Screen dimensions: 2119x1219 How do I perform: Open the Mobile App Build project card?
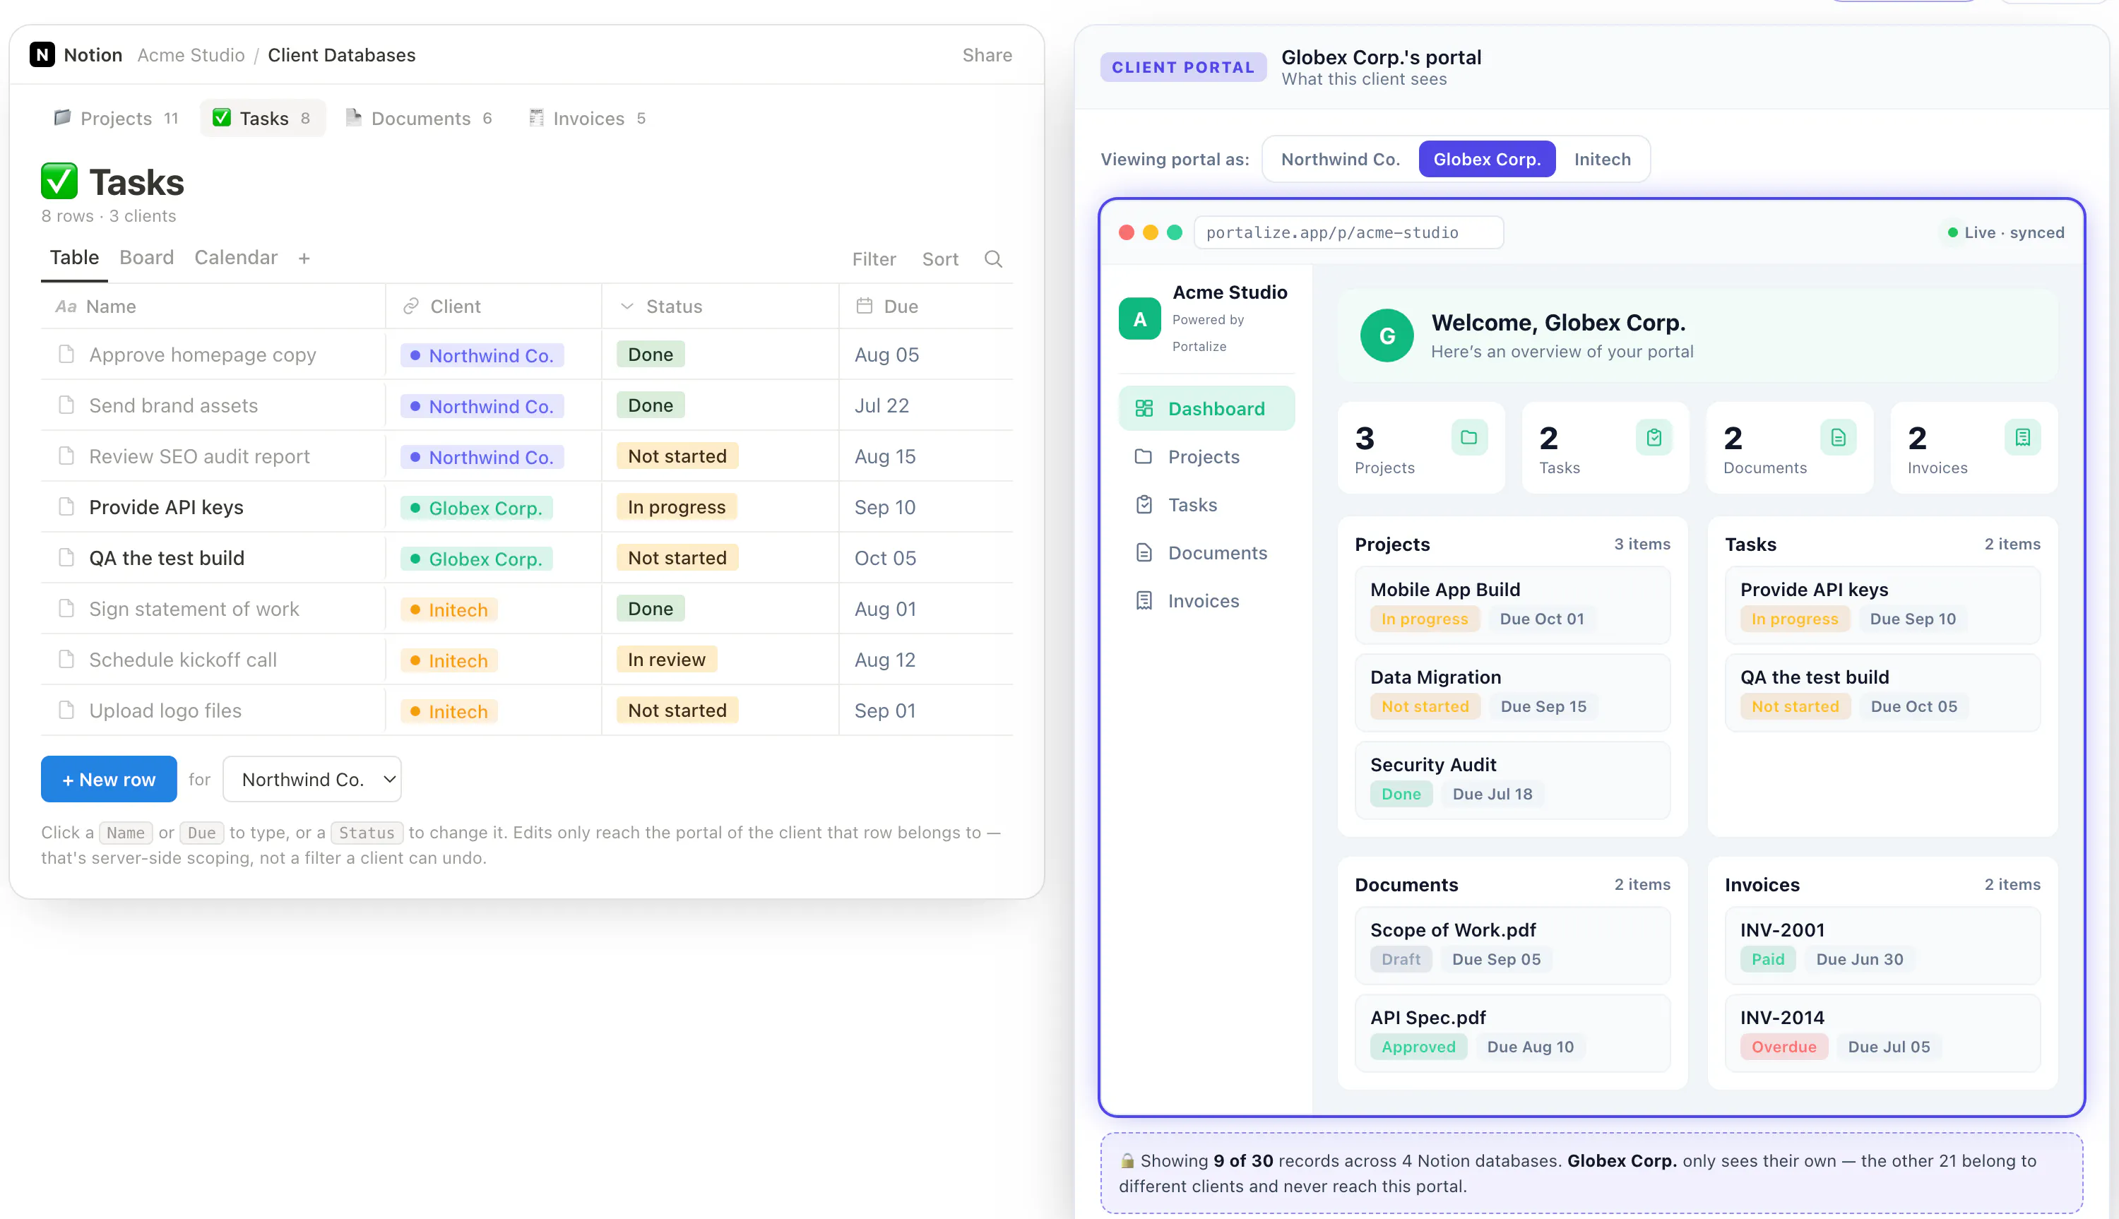tap(1512, 605)
